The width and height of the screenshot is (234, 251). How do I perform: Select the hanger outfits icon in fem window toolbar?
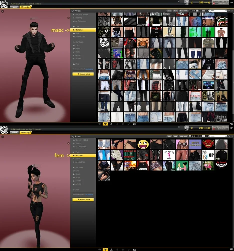(111, 249)
